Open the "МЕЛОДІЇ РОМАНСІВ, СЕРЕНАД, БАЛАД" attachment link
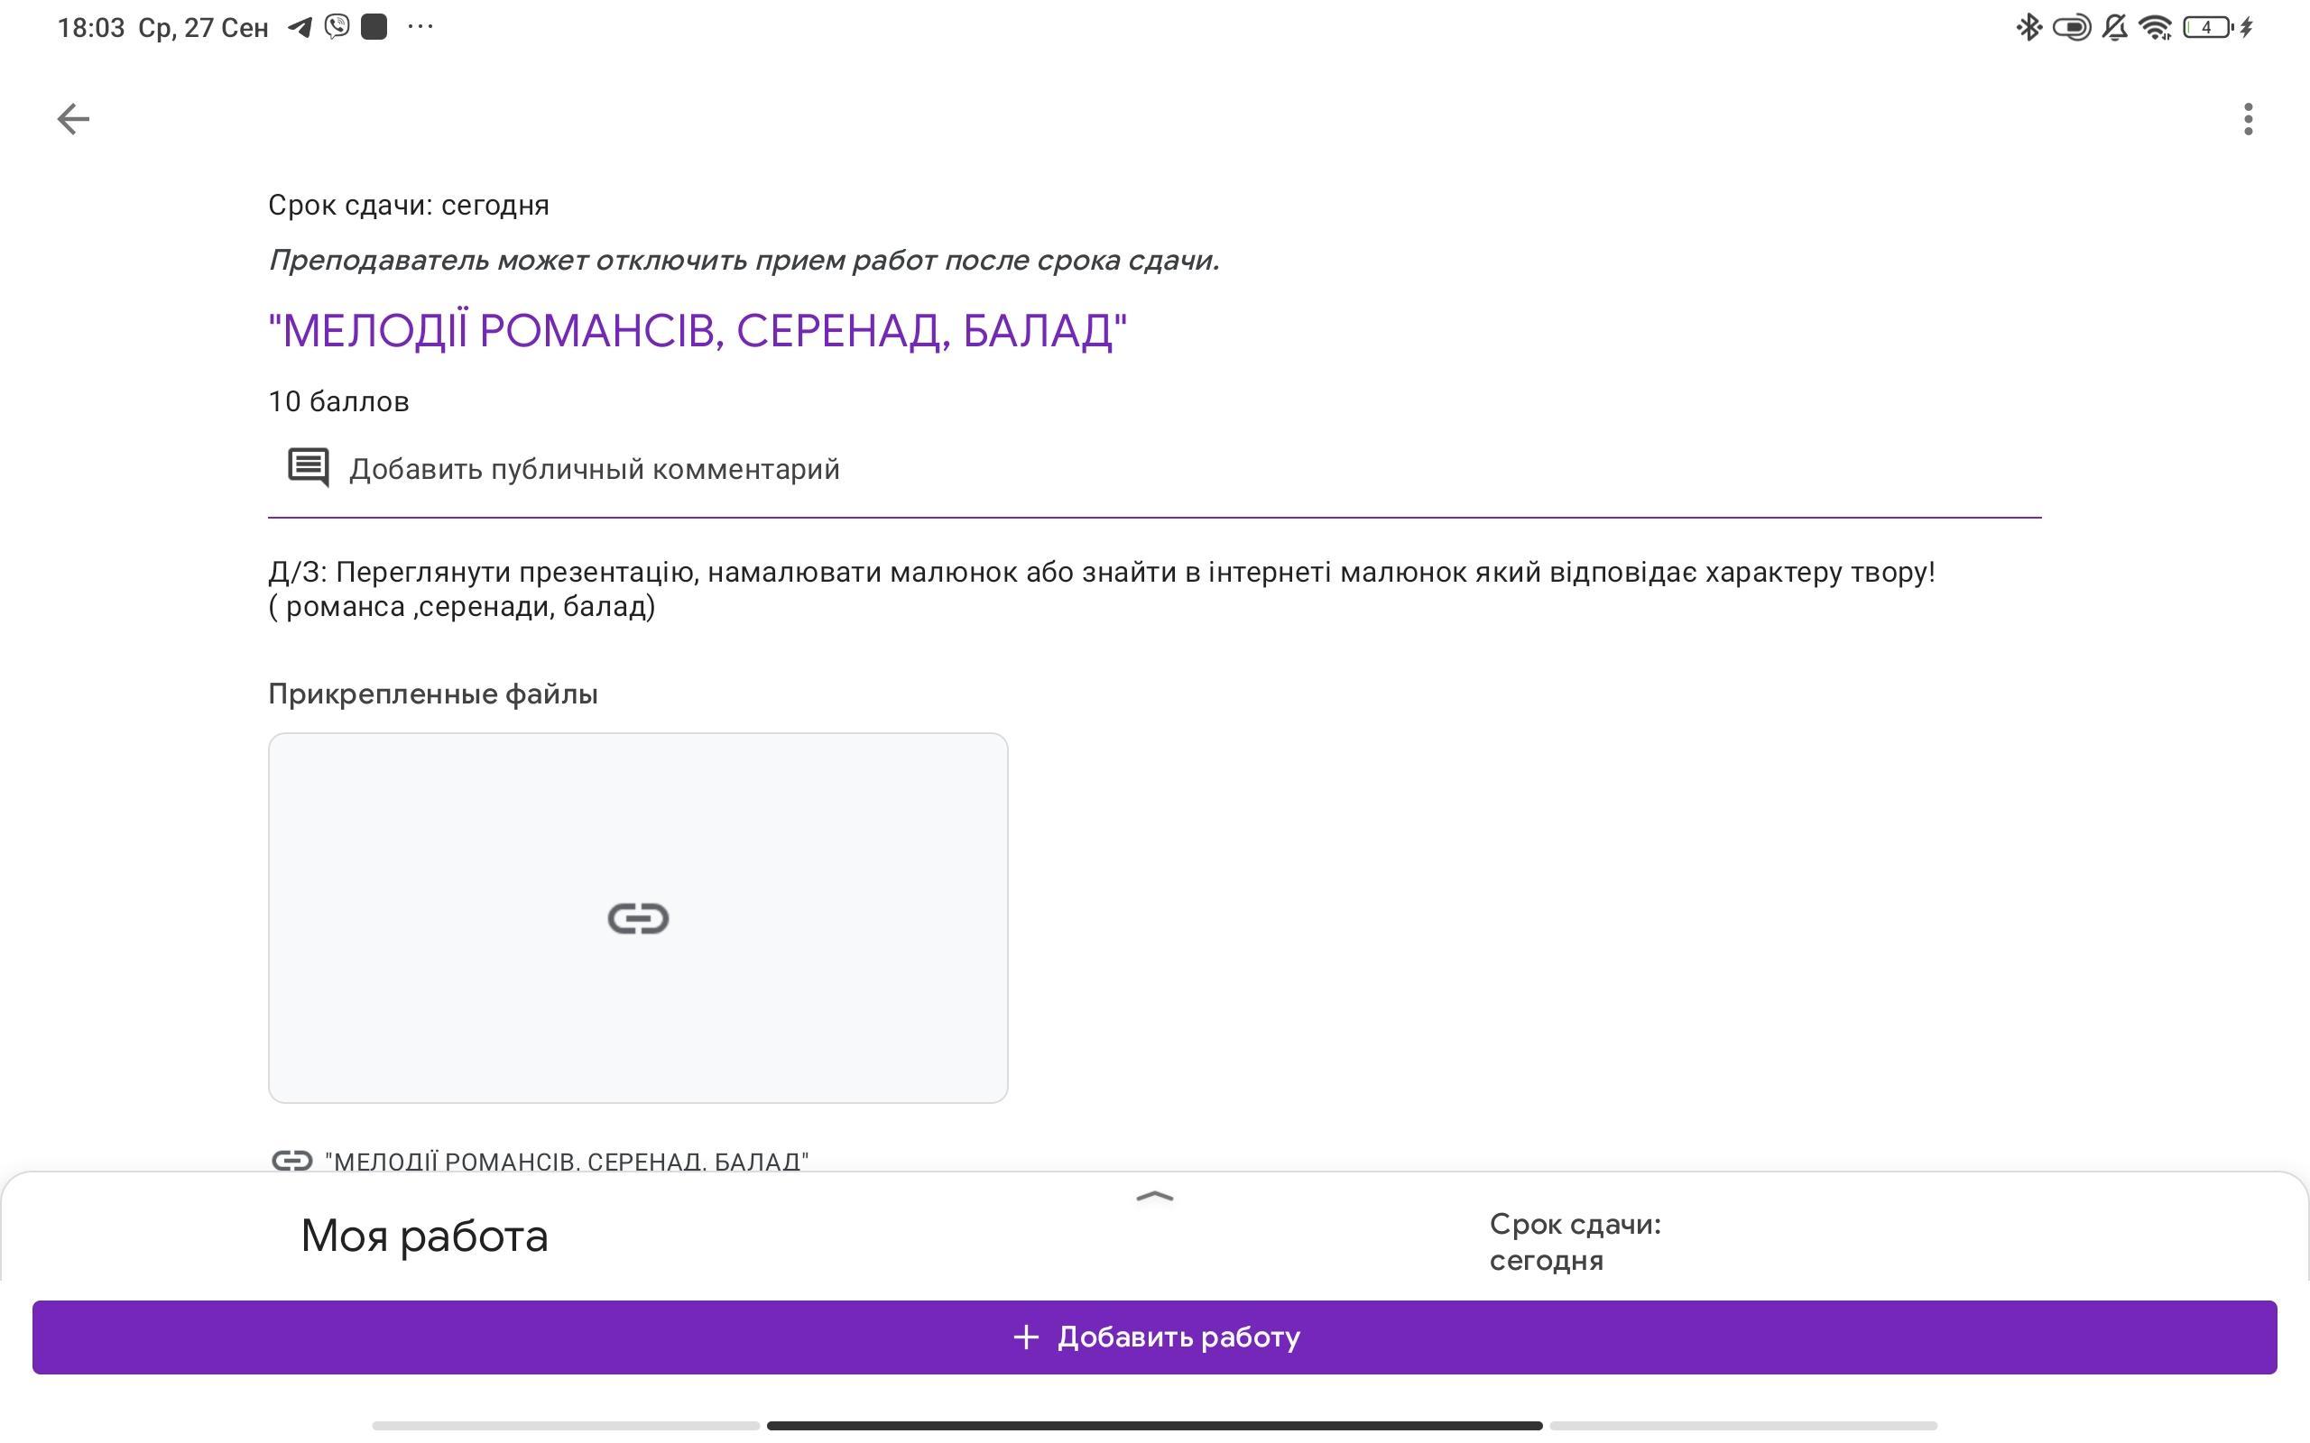This screenshot has height=1443, width=2310. (567, 1162)
